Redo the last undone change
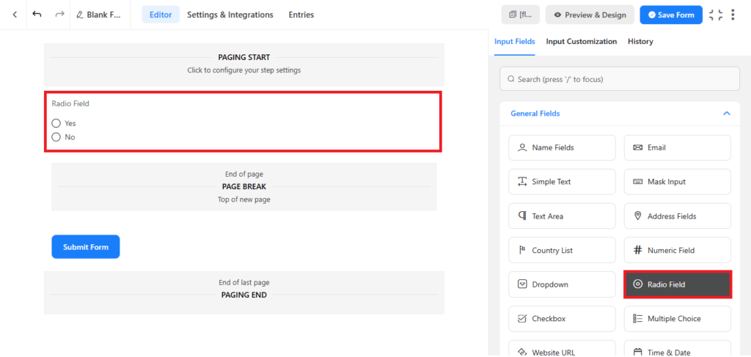 point(59,15)
